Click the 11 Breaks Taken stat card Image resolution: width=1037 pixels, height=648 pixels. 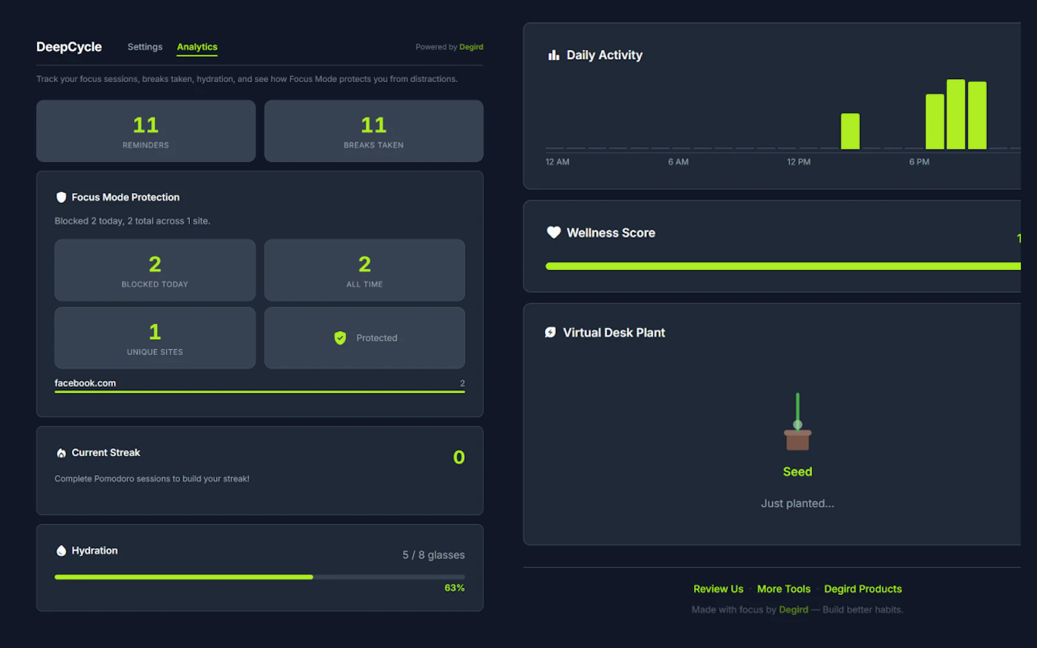tap(373, 131)
